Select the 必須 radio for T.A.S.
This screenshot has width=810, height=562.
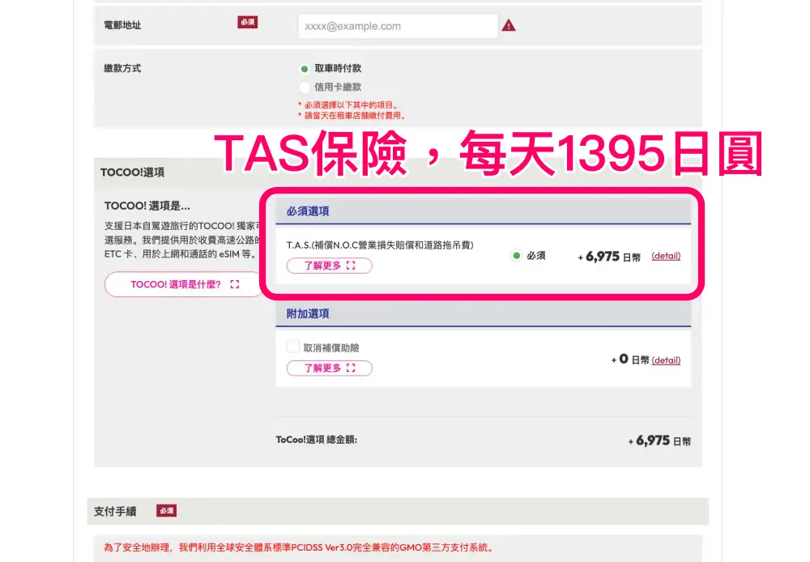(515, 256)
